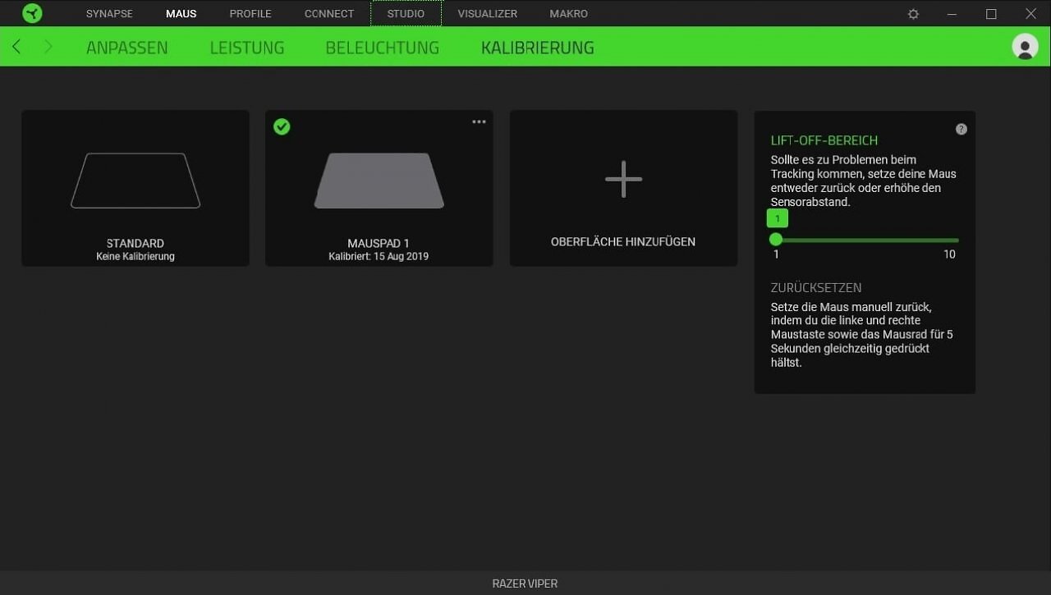Go to the LEISTUNG section
The height and width of the screenshot is (595, 1051).
pyautogui.click(x=247, y=48)
